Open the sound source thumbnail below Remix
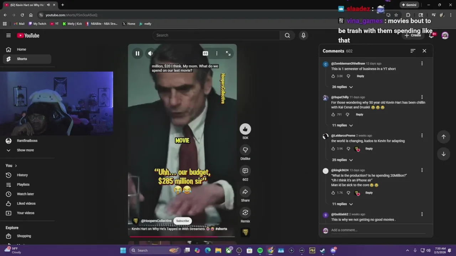The image size is (456, 256). tap(245, 232)
